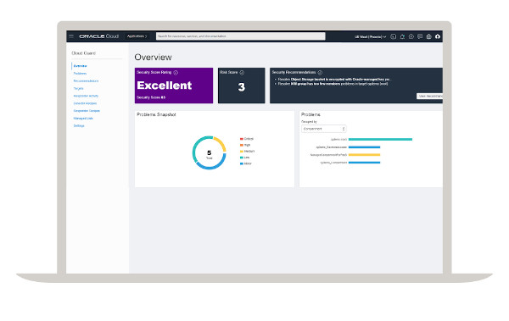Click the help icon in header
Viewport: 509px width, 321px height.
411,36
